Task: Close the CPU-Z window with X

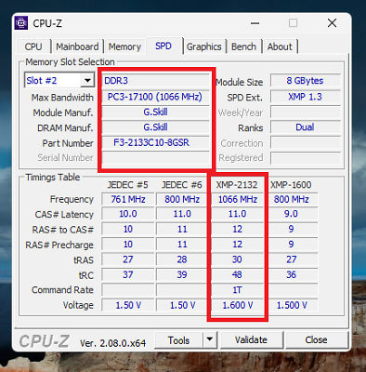Action: pos(332,23)
